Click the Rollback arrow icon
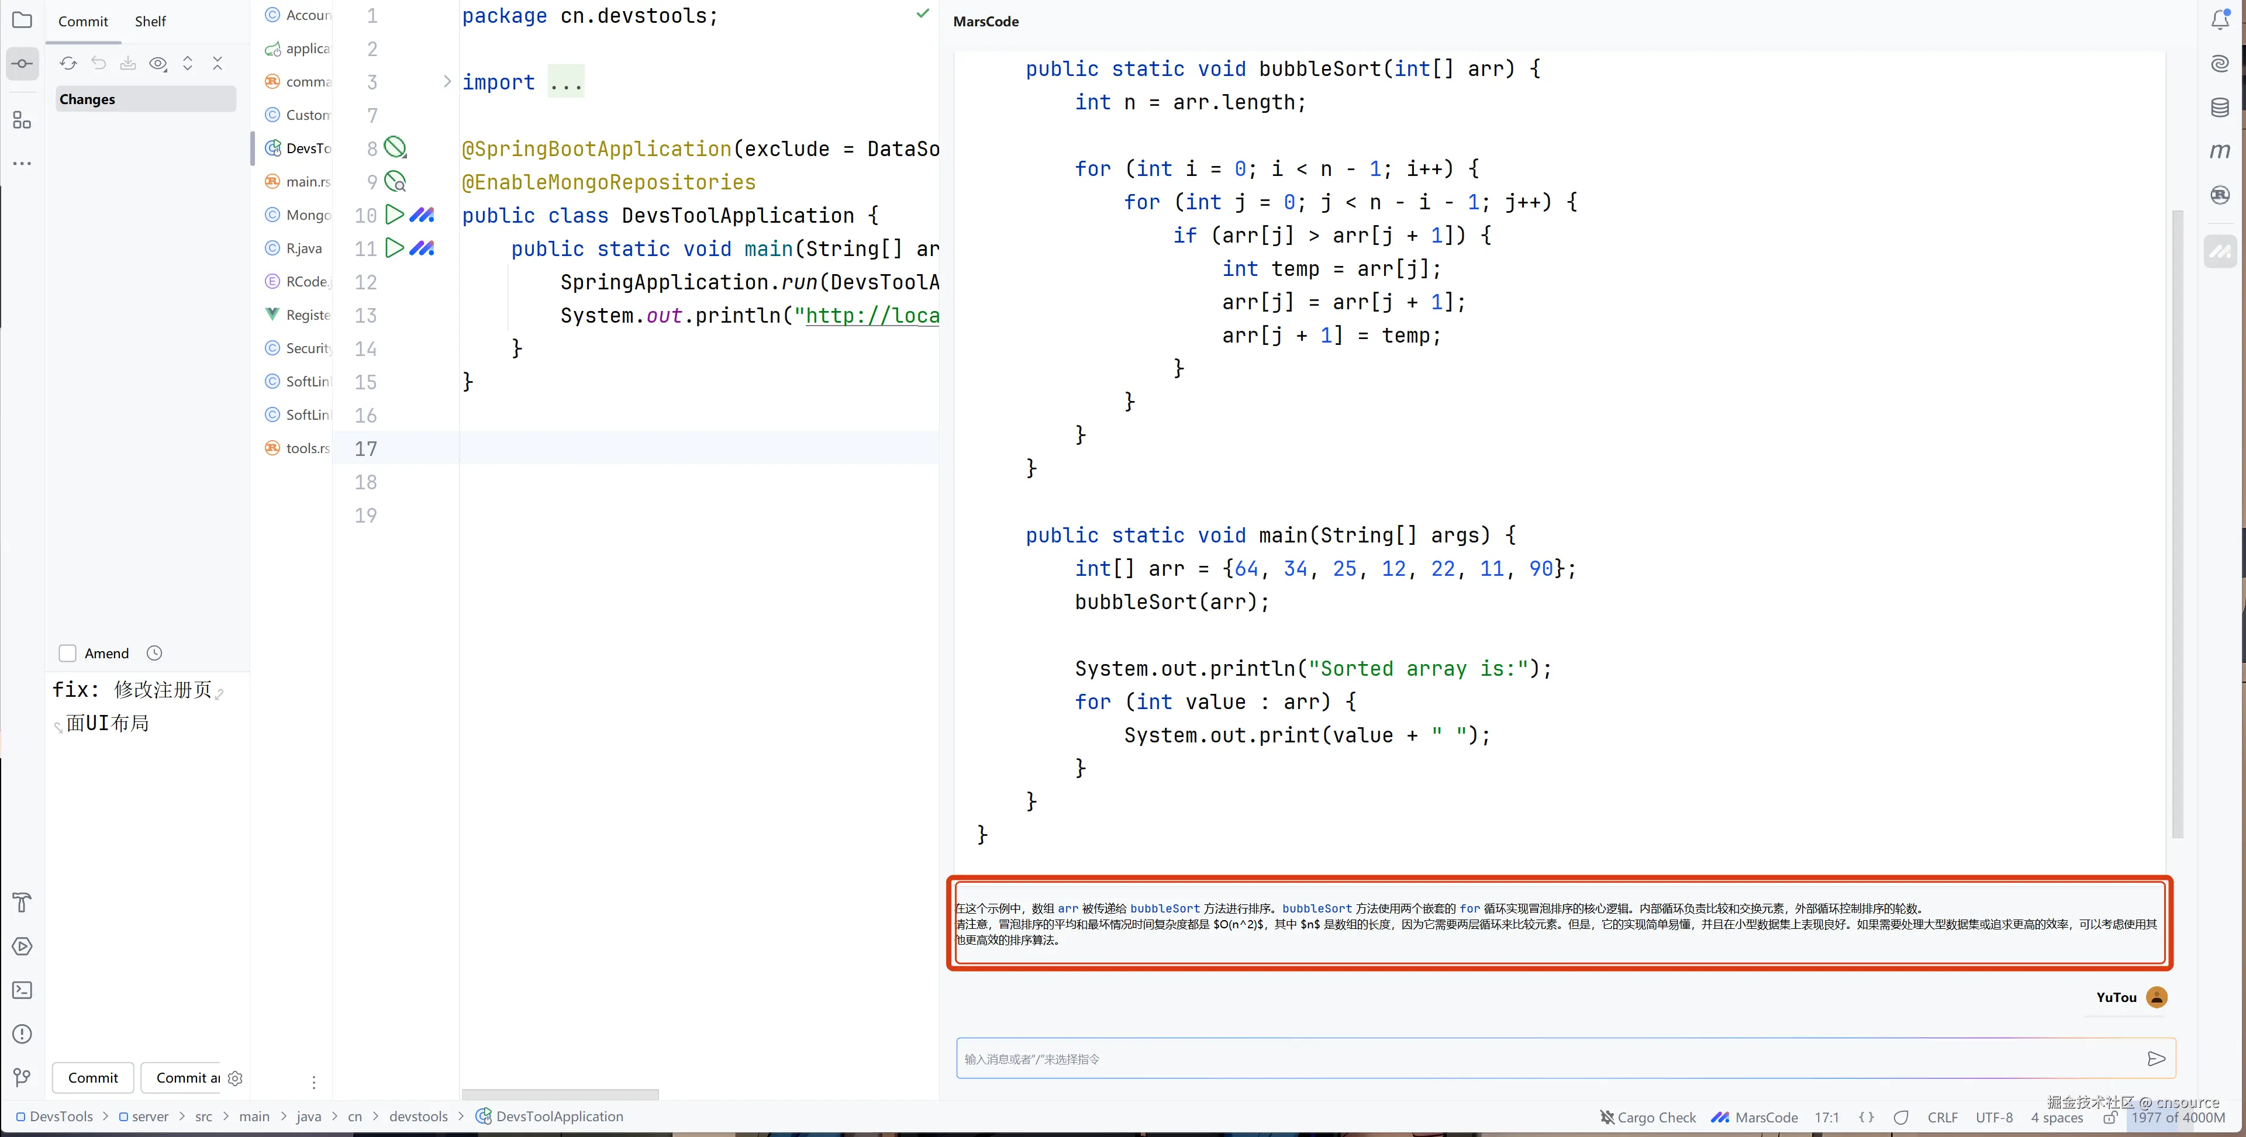The width and height of the screenshot is (2246, 1137). click(x=98, y=63)
